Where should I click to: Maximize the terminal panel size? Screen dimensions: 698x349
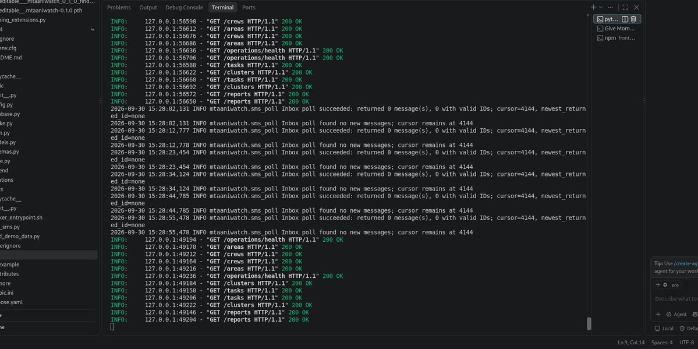[625, 7]
